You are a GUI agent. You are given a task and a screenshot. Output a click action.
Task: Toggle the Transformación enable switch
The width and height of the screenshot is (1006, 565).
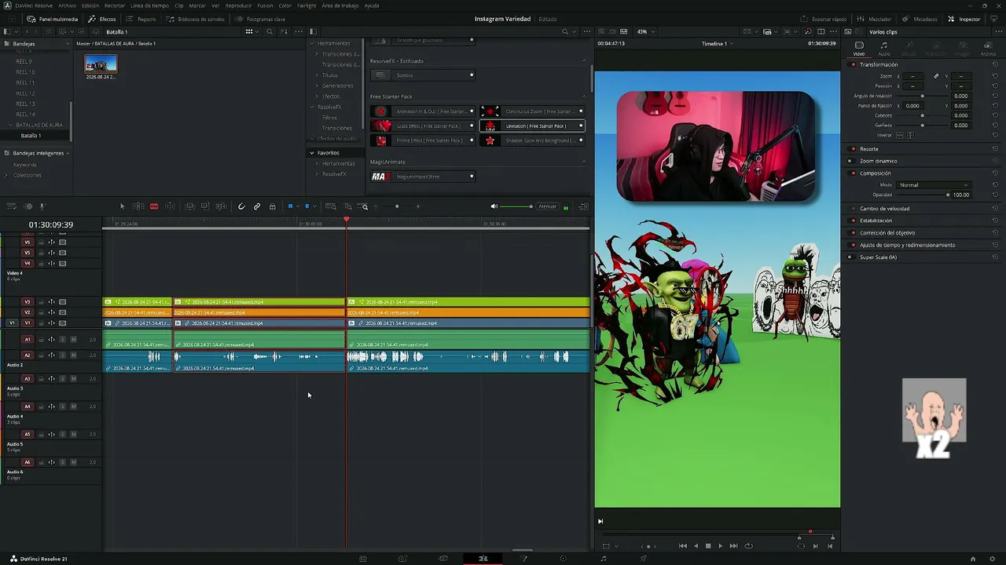pyautogui.click(x=854, y=64)
